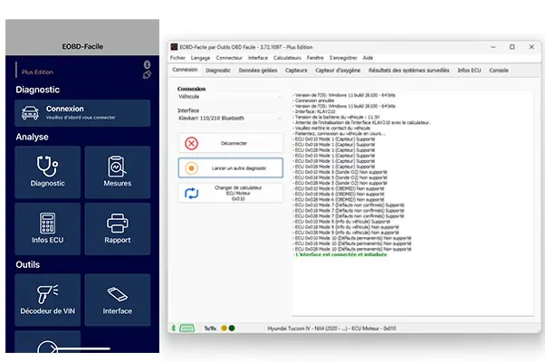Tap the partially visible tile below Décodeur de VIN

(48, 342)
